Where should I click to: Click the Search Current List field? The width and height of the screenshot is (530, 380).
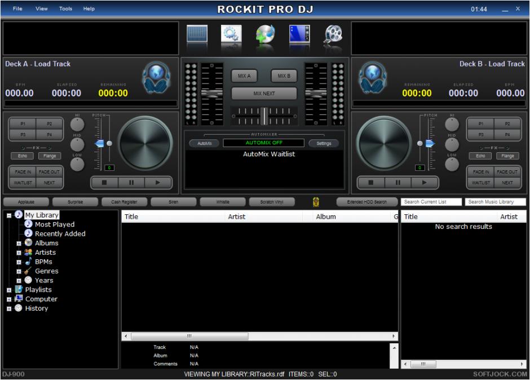pyautogui.click(x=431, y=202)
